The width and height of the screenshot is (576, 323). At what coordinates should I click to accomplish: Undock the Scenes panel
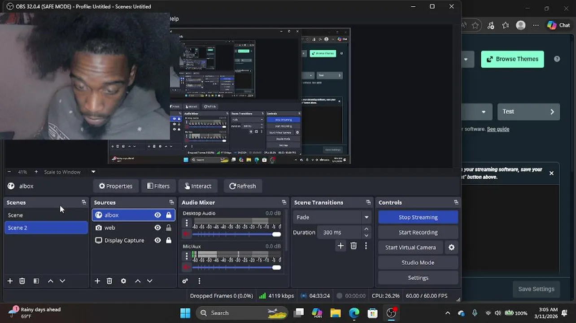pos(83,202)
